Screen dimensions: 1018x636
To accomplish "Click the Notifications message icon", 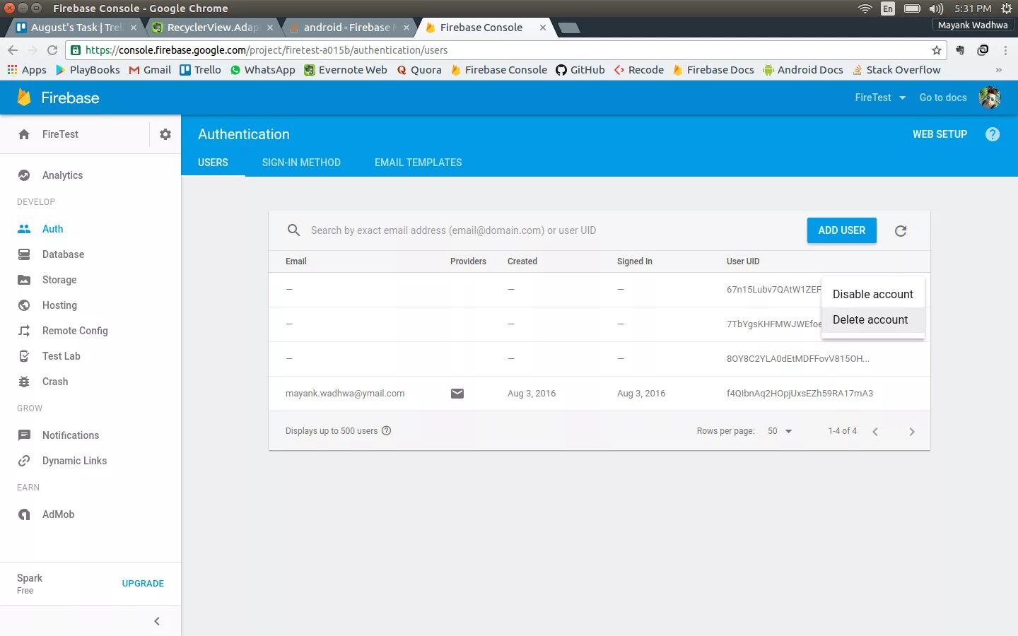I will (x=24, y=435).
